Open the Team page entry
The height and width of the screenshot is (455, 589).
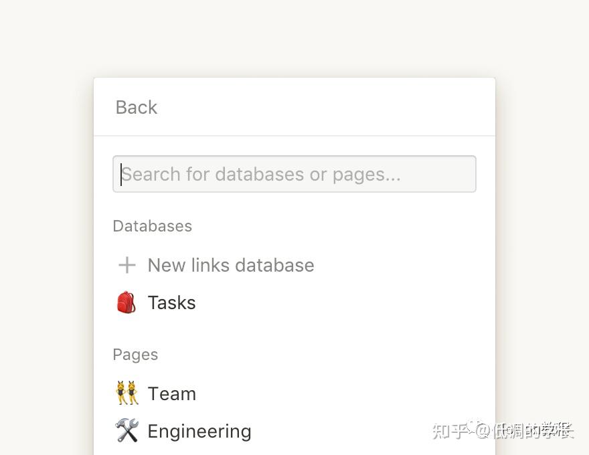tap(172, 393)
